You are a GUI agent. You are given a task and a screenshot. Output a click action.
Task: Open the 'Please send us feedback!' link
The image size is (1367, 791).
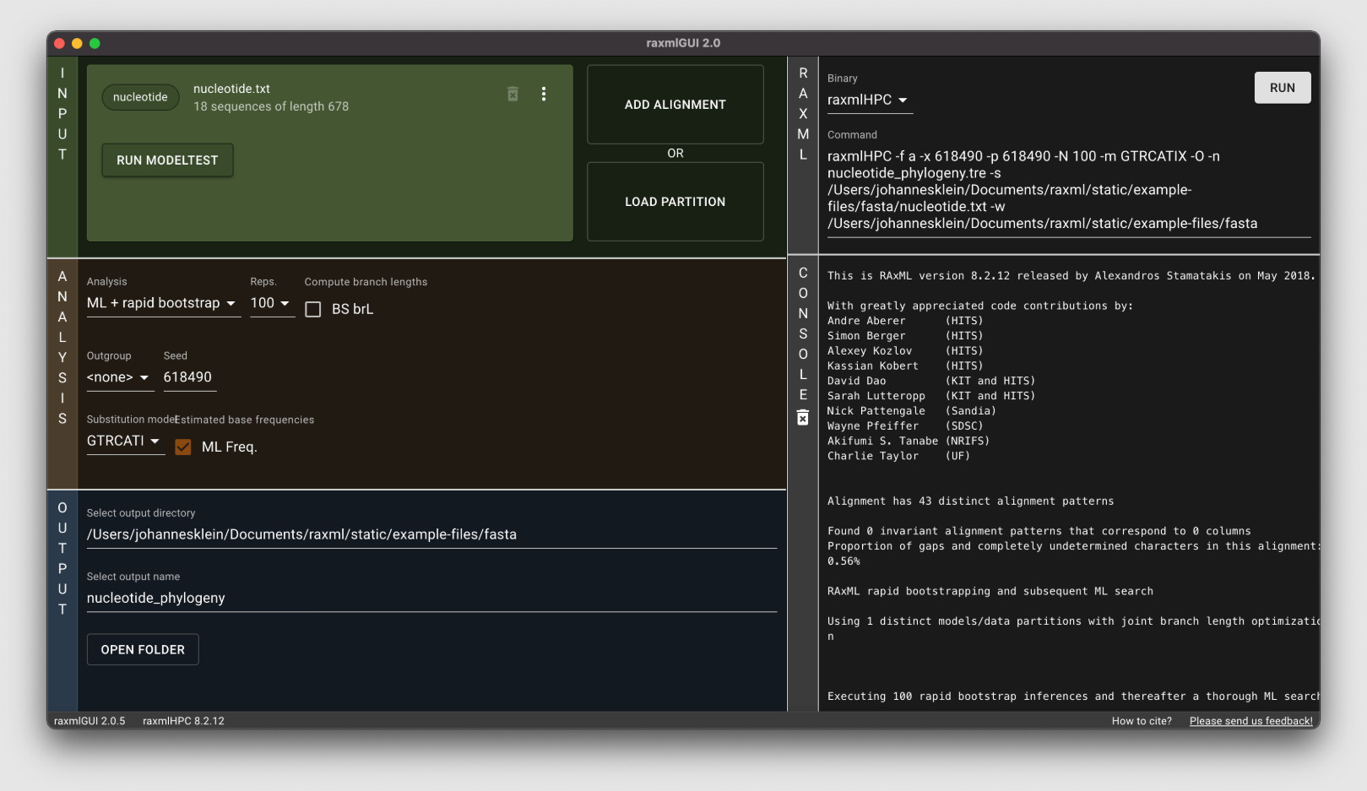[x=1251, y=721]
